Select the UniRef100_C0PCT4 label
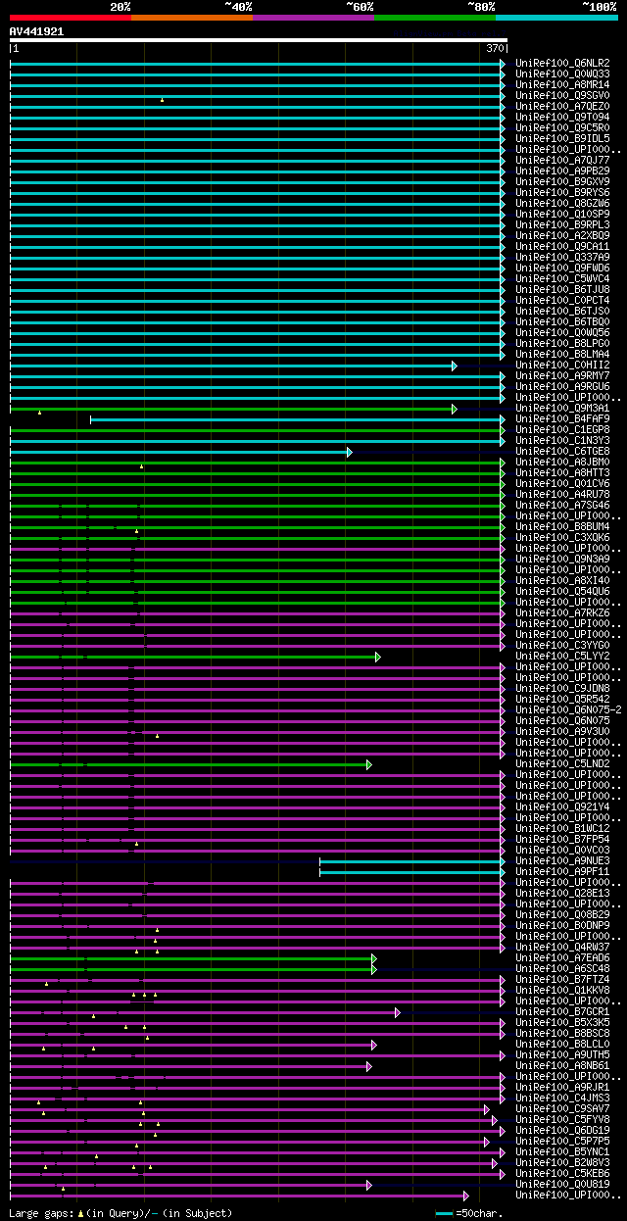The height and width of the screenshot is (1221, 627). (562, 301)
